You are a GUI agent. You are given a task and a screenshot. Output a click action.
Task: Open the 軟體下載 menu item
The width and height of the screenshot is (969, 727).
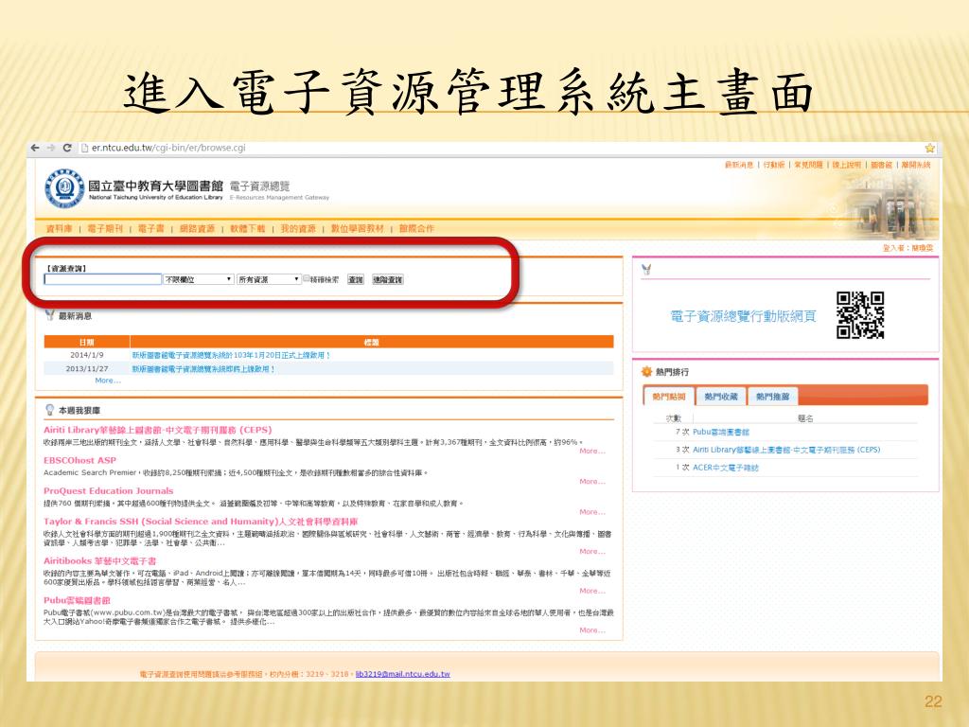(248, 228)
